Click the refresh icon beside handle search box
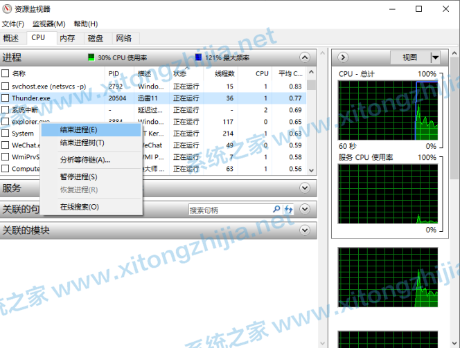 click(289, 209)
